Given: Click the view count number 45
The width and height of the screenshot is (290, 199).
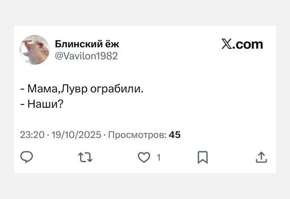Looking at the screenshot, I should tap(175, 135).
